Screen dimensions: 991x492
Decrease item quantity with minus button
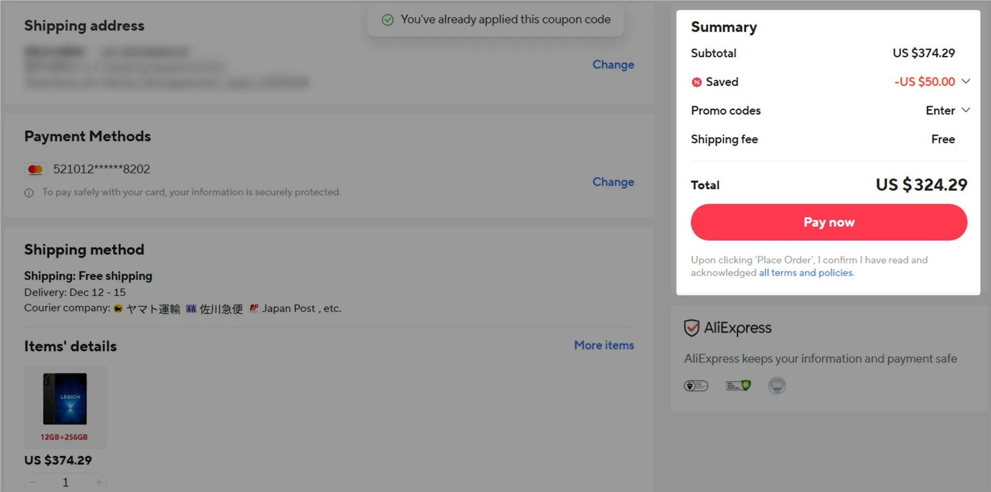(x=33, y=483)
